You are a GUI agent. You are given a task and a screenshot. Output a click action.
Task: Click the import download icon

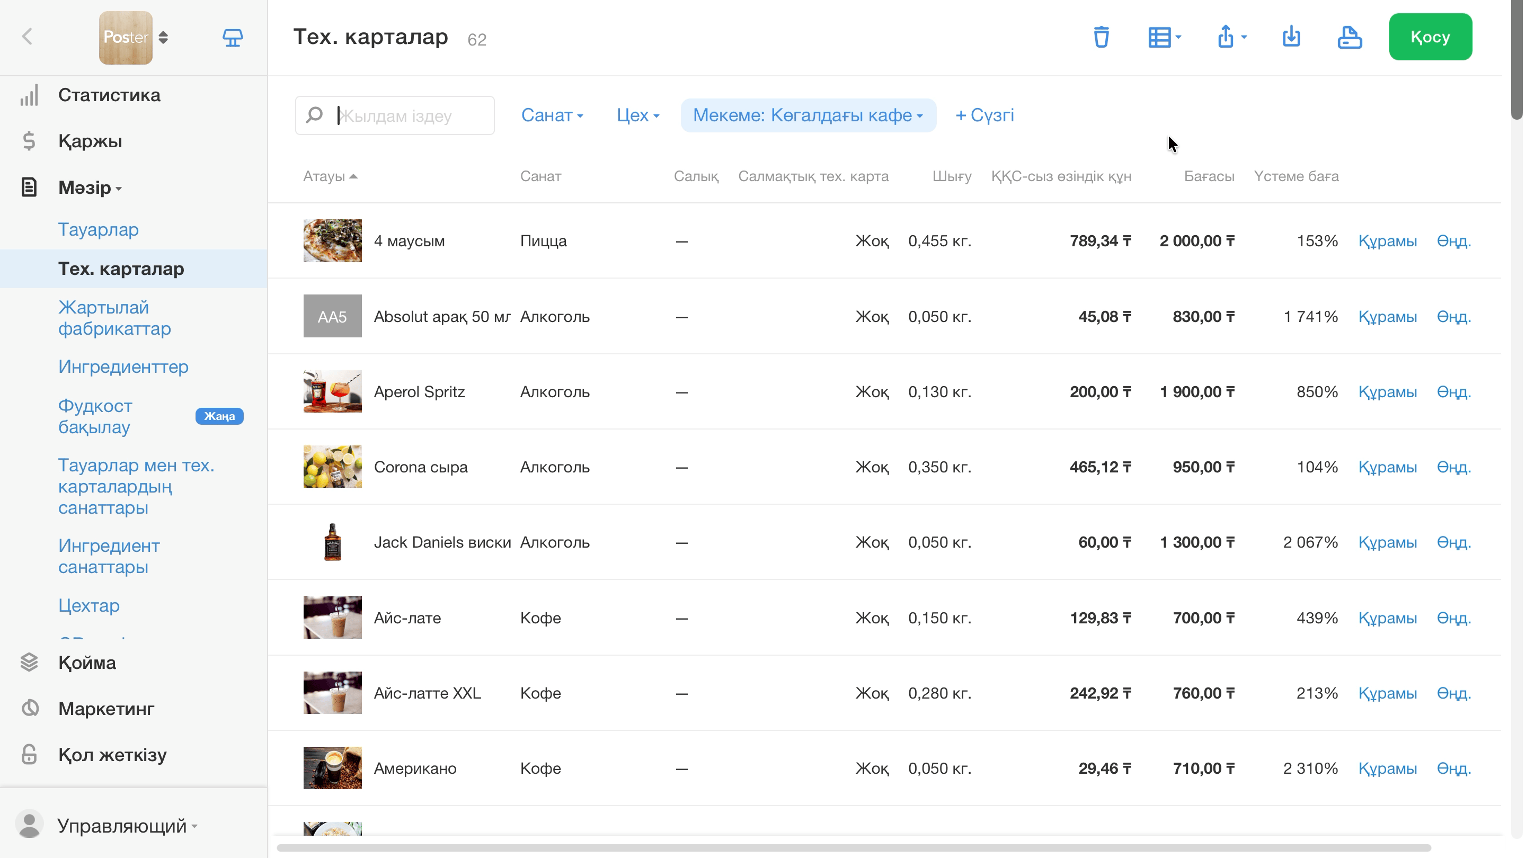coord(1291,37)
